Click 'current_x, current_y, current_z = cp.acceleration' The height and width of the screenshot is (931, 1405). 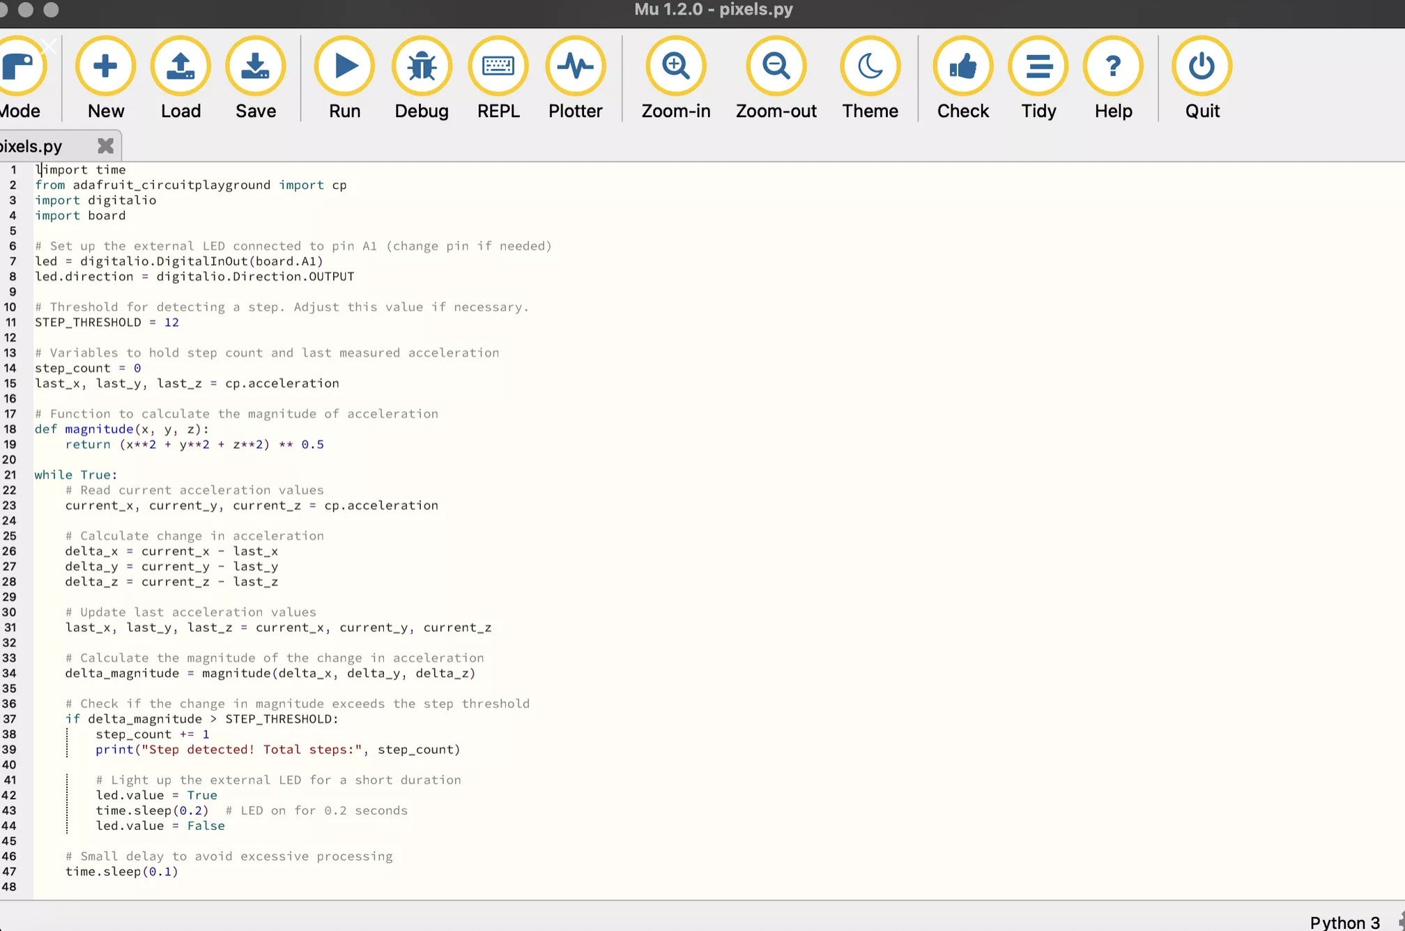[x=252, y=505]
